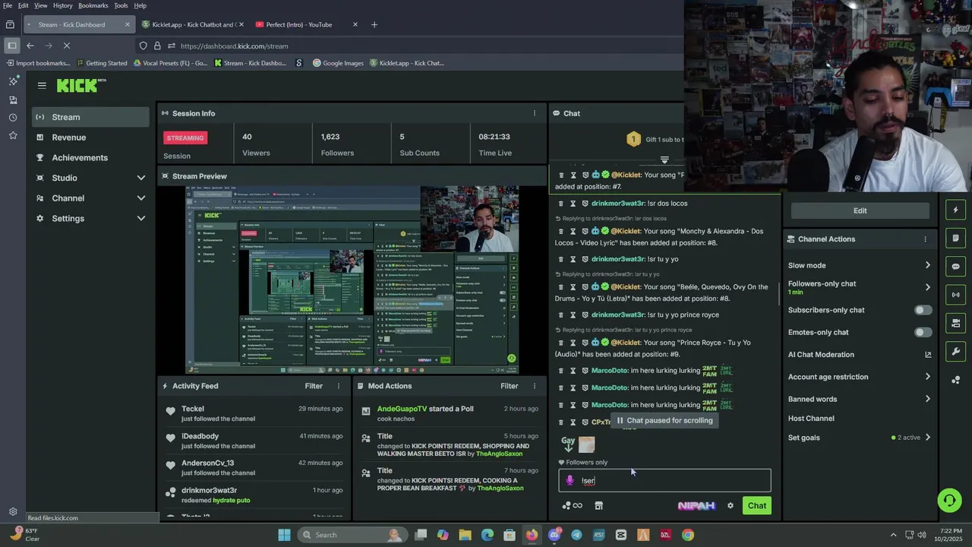Open Slow mode options chevron
Viewport: 972px width, 547px height.
pos(927,265)
